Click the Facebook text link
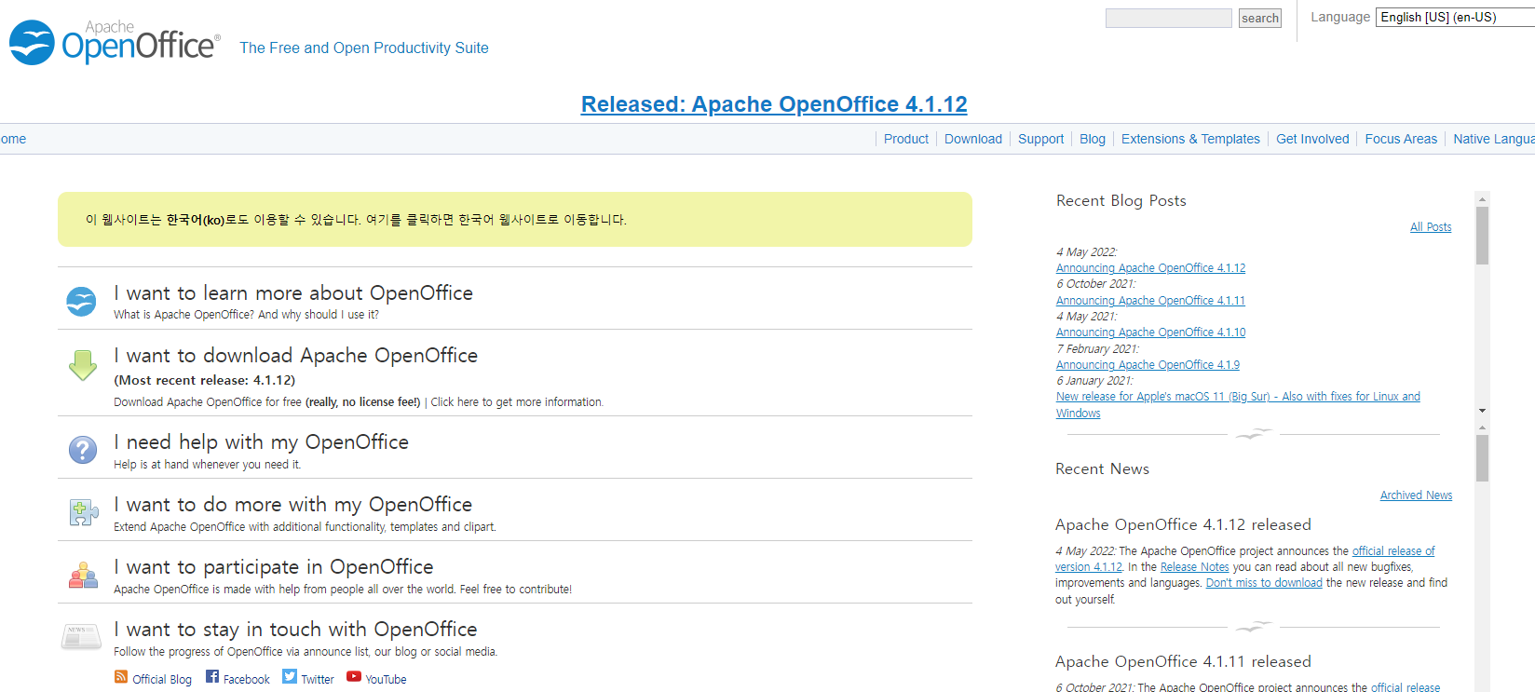This screenshot has height=692, width=1535. click(x=247, y=680)
